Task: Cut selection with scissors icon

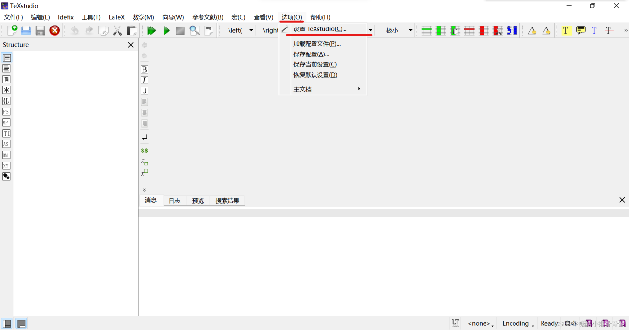Action: point(117,30)
